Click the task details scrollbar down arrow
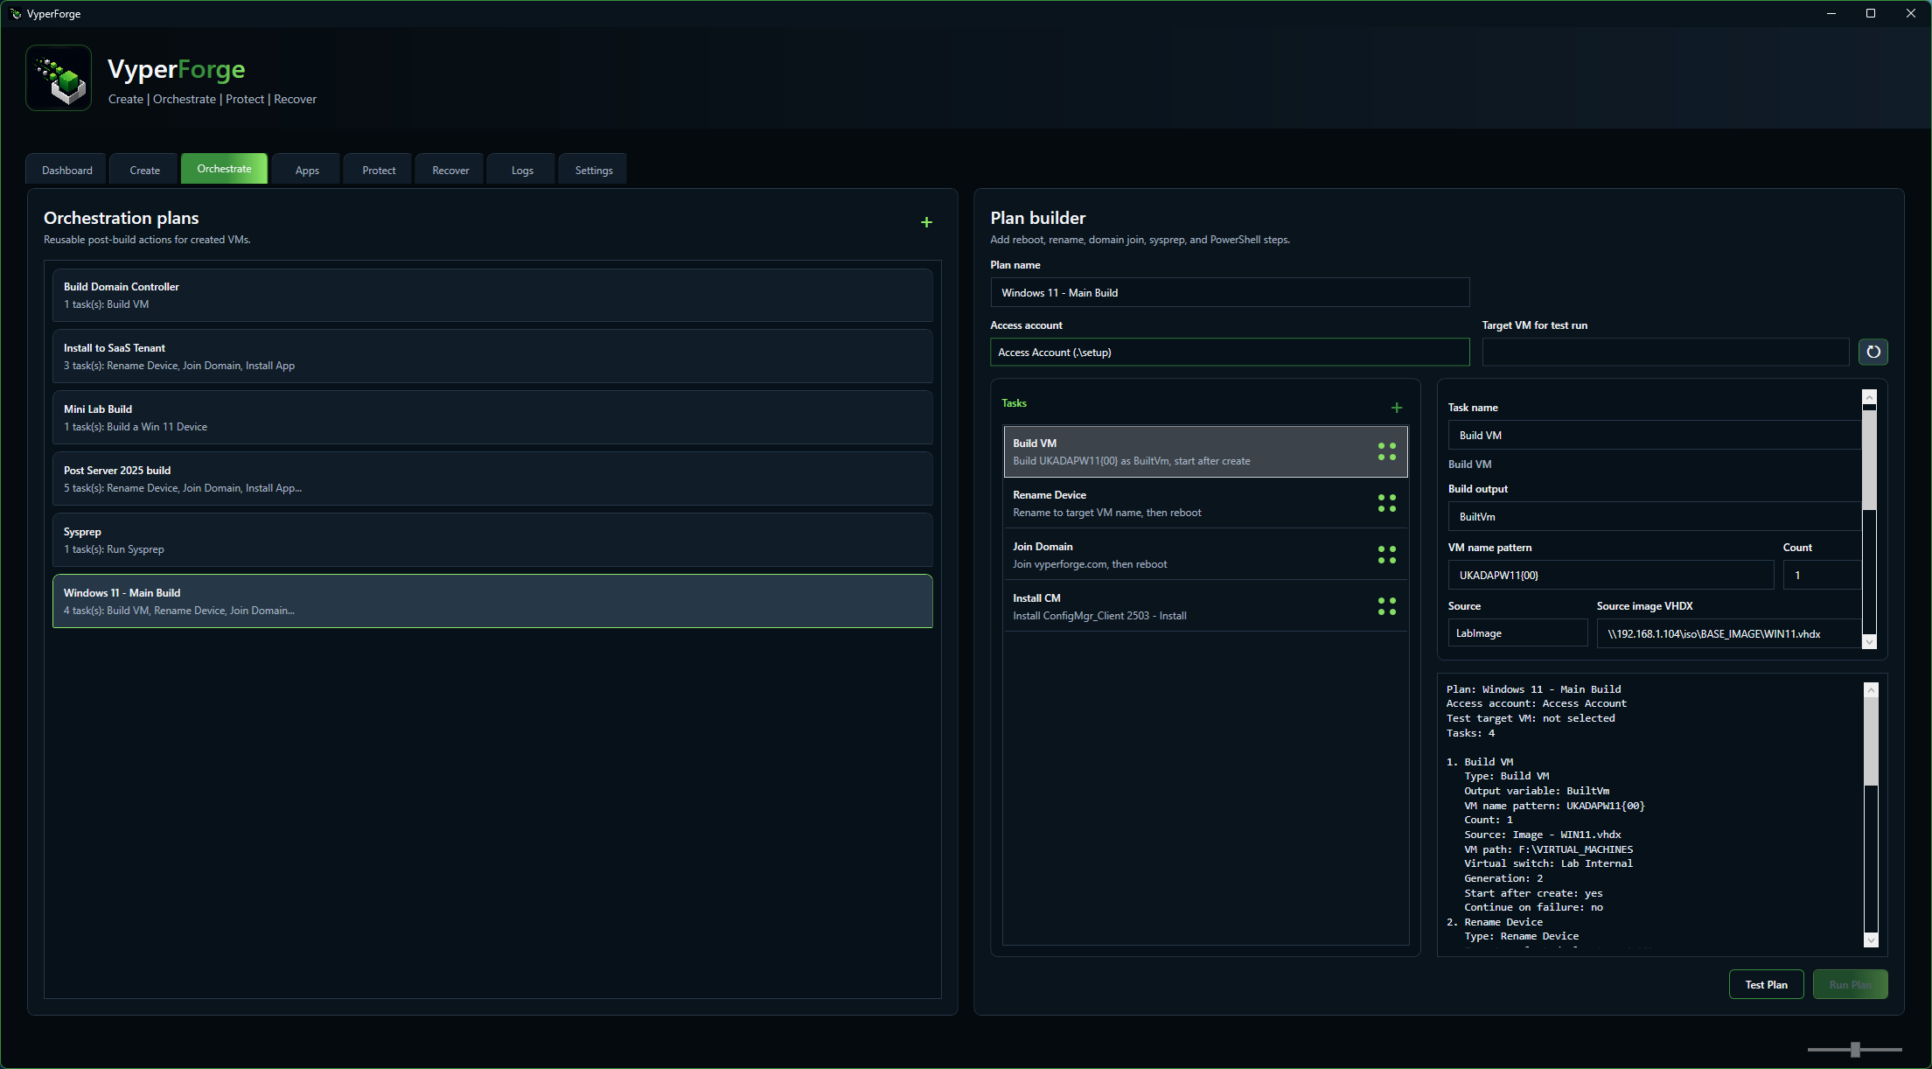Image resolution: width=1932 pixels, height=1069 pixels. point(1869,641)
